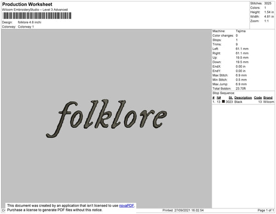
Task: Click the Code column header
Action: (x=258, y=98)
